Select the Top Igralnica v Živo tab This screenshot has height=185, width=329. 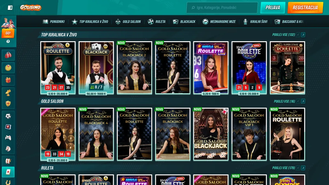90,22
